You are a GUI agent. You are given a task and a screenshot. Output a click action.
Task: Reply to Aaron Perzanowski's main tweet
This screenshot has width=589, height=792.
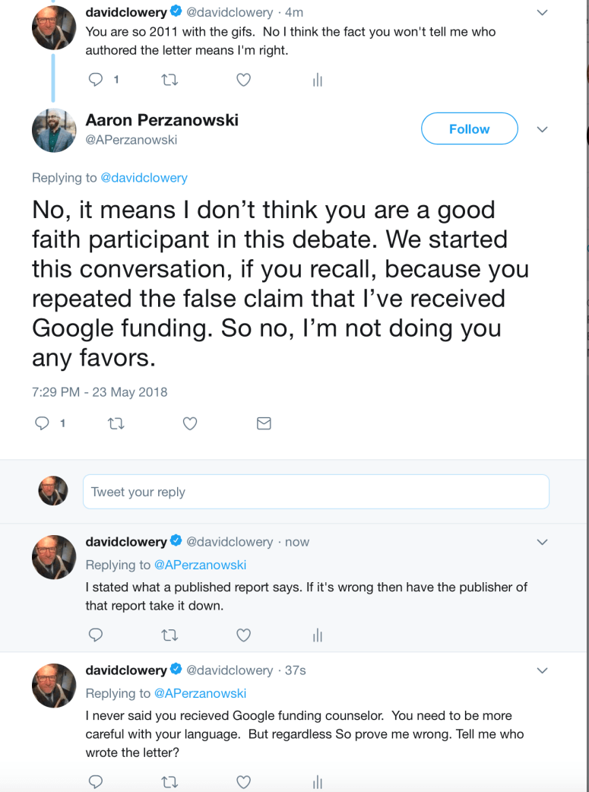(43, 423)
